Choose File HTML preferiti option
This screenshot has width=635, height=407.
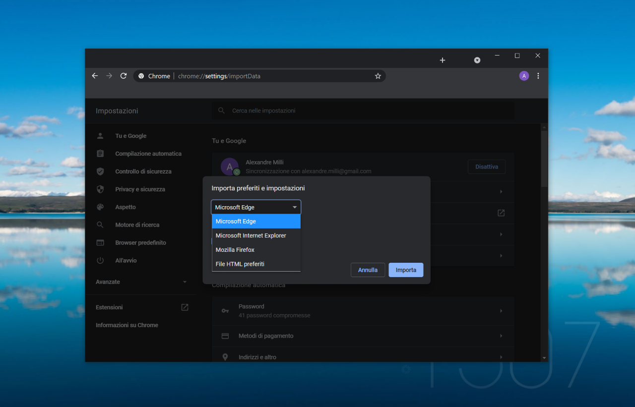(256, 264)
